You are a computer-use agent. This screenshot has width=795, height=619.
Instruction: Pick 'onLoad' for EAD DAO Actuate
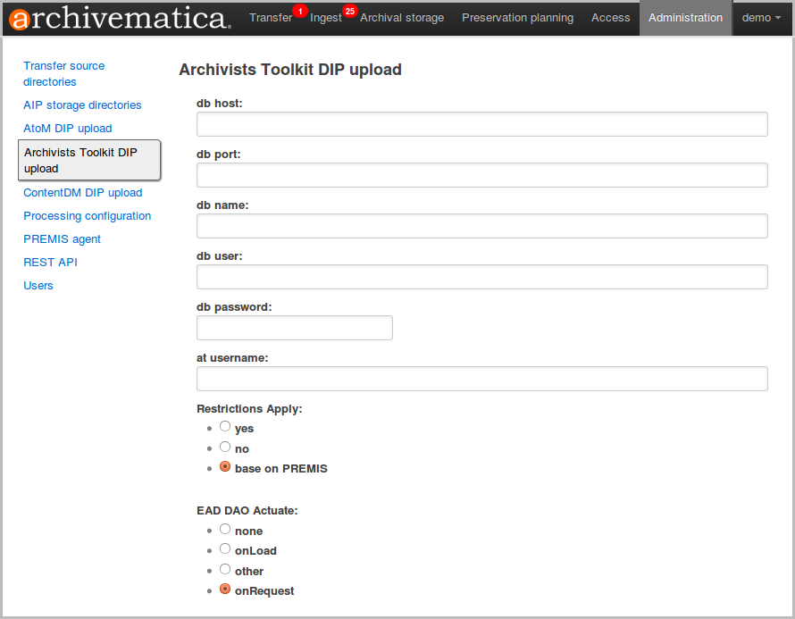pos(225,549)
